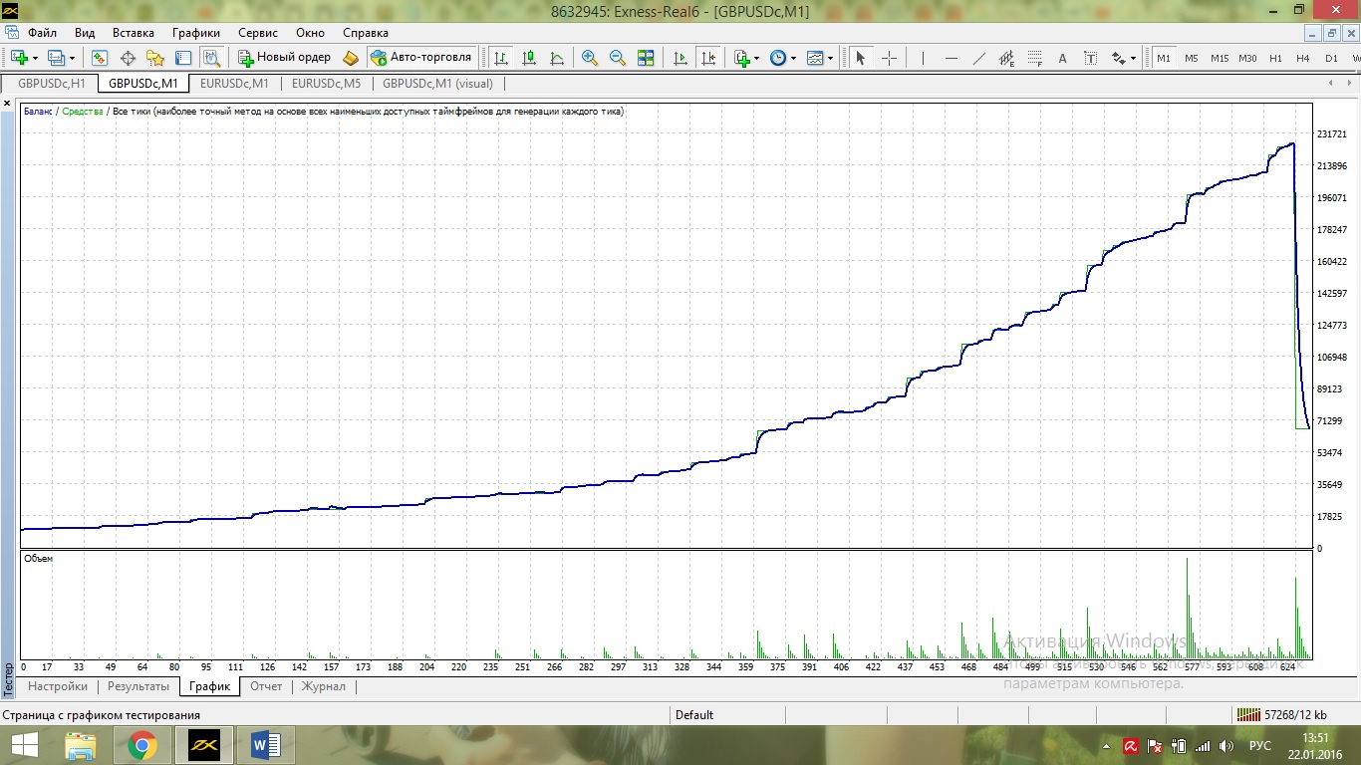
Task: Expand the Indicators dropdown arrow
Action: pos(757,58)
